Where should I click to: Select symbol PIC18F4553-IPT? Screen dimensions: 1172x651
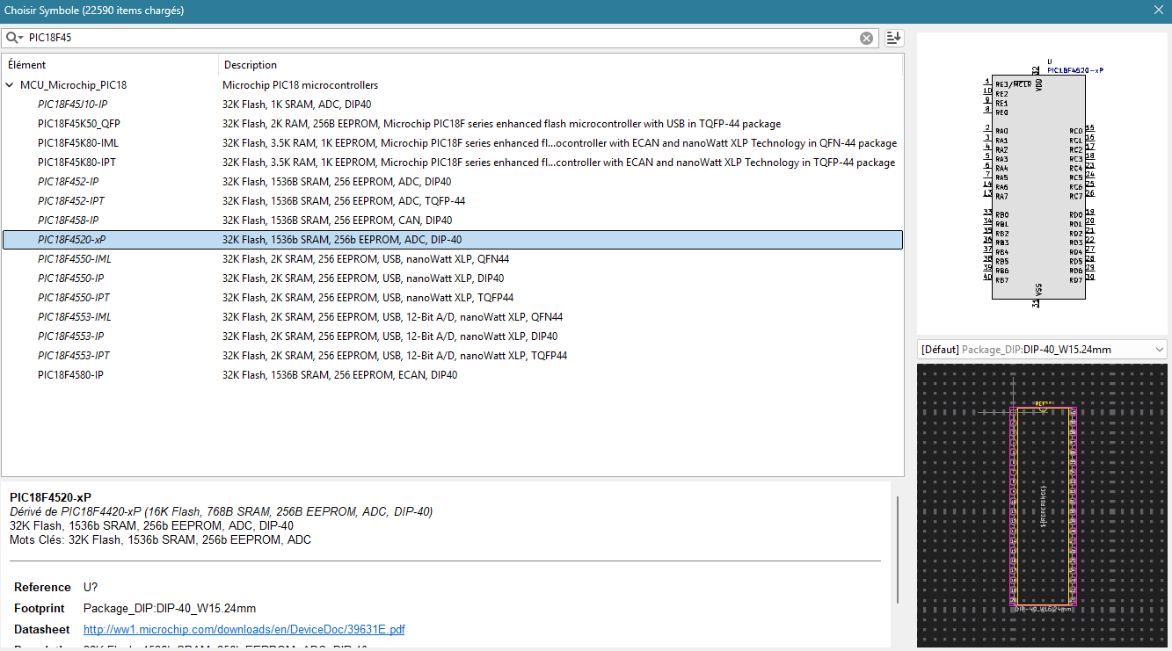pos(74,356)
